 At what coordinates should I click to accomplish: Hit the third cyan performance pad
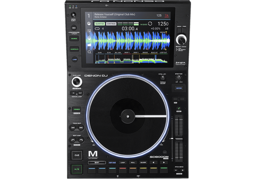point(113,170)
